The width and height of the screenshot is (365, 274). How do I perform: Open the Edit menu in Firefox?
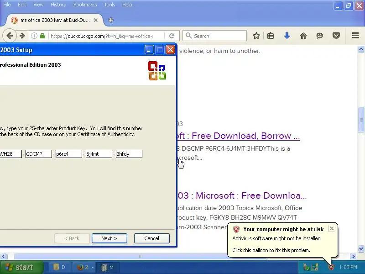click(22, 5)
